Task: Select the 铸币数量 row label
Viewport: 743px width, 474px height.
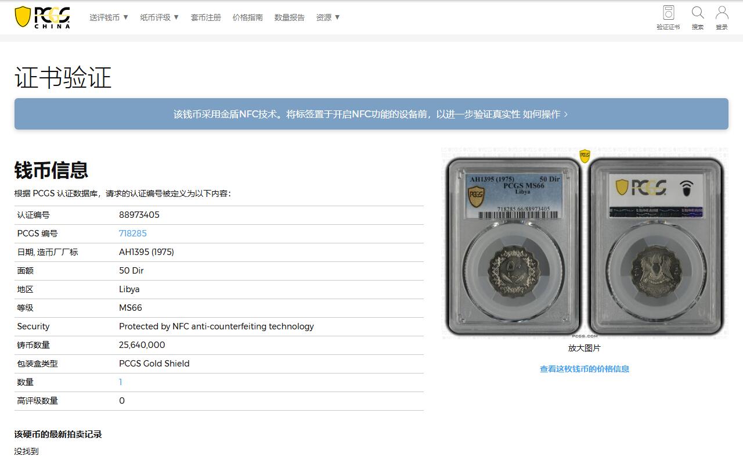Action: [x=33, y=345]
